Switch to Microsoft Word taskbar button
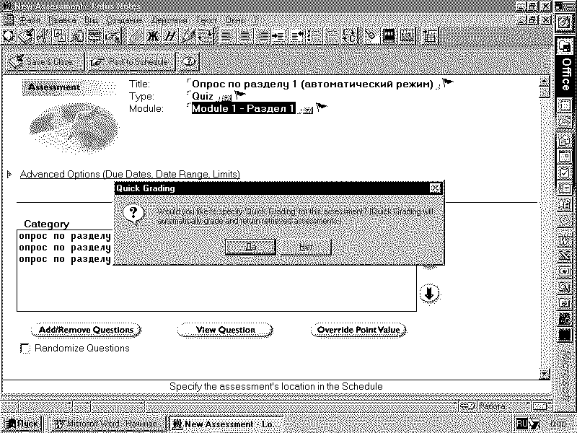Viewport: 577px width, 433px height. (106, 424)
